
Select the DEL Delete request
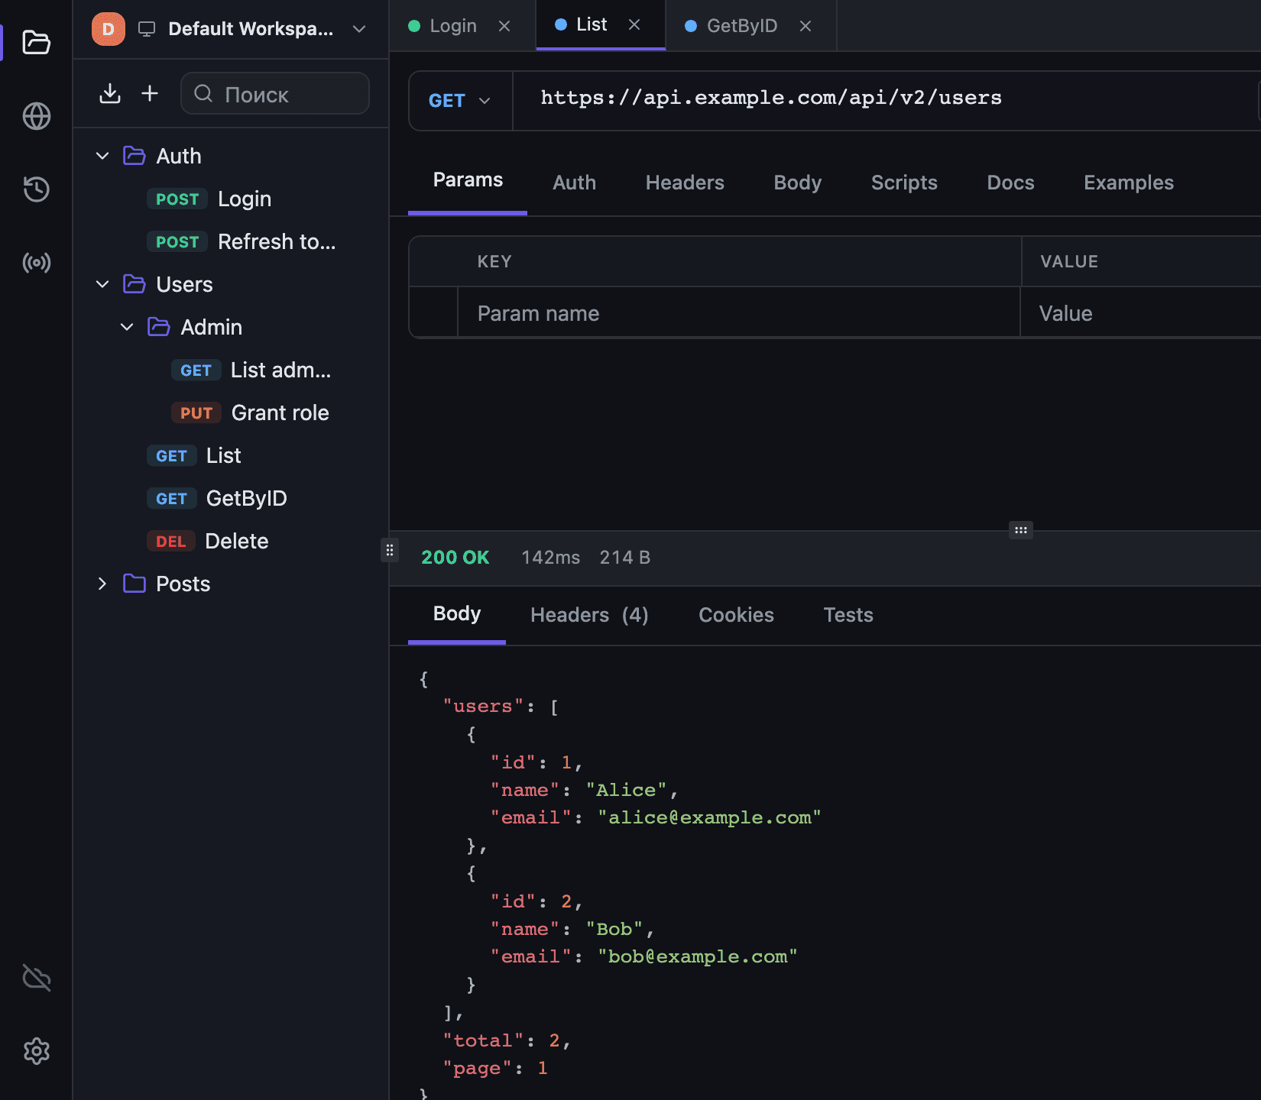click(x=231, y=541)
